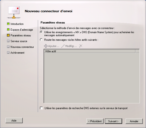Click inside the empty active hosts list
Viewport: 146px width, 128px height.
coord(92,78)
